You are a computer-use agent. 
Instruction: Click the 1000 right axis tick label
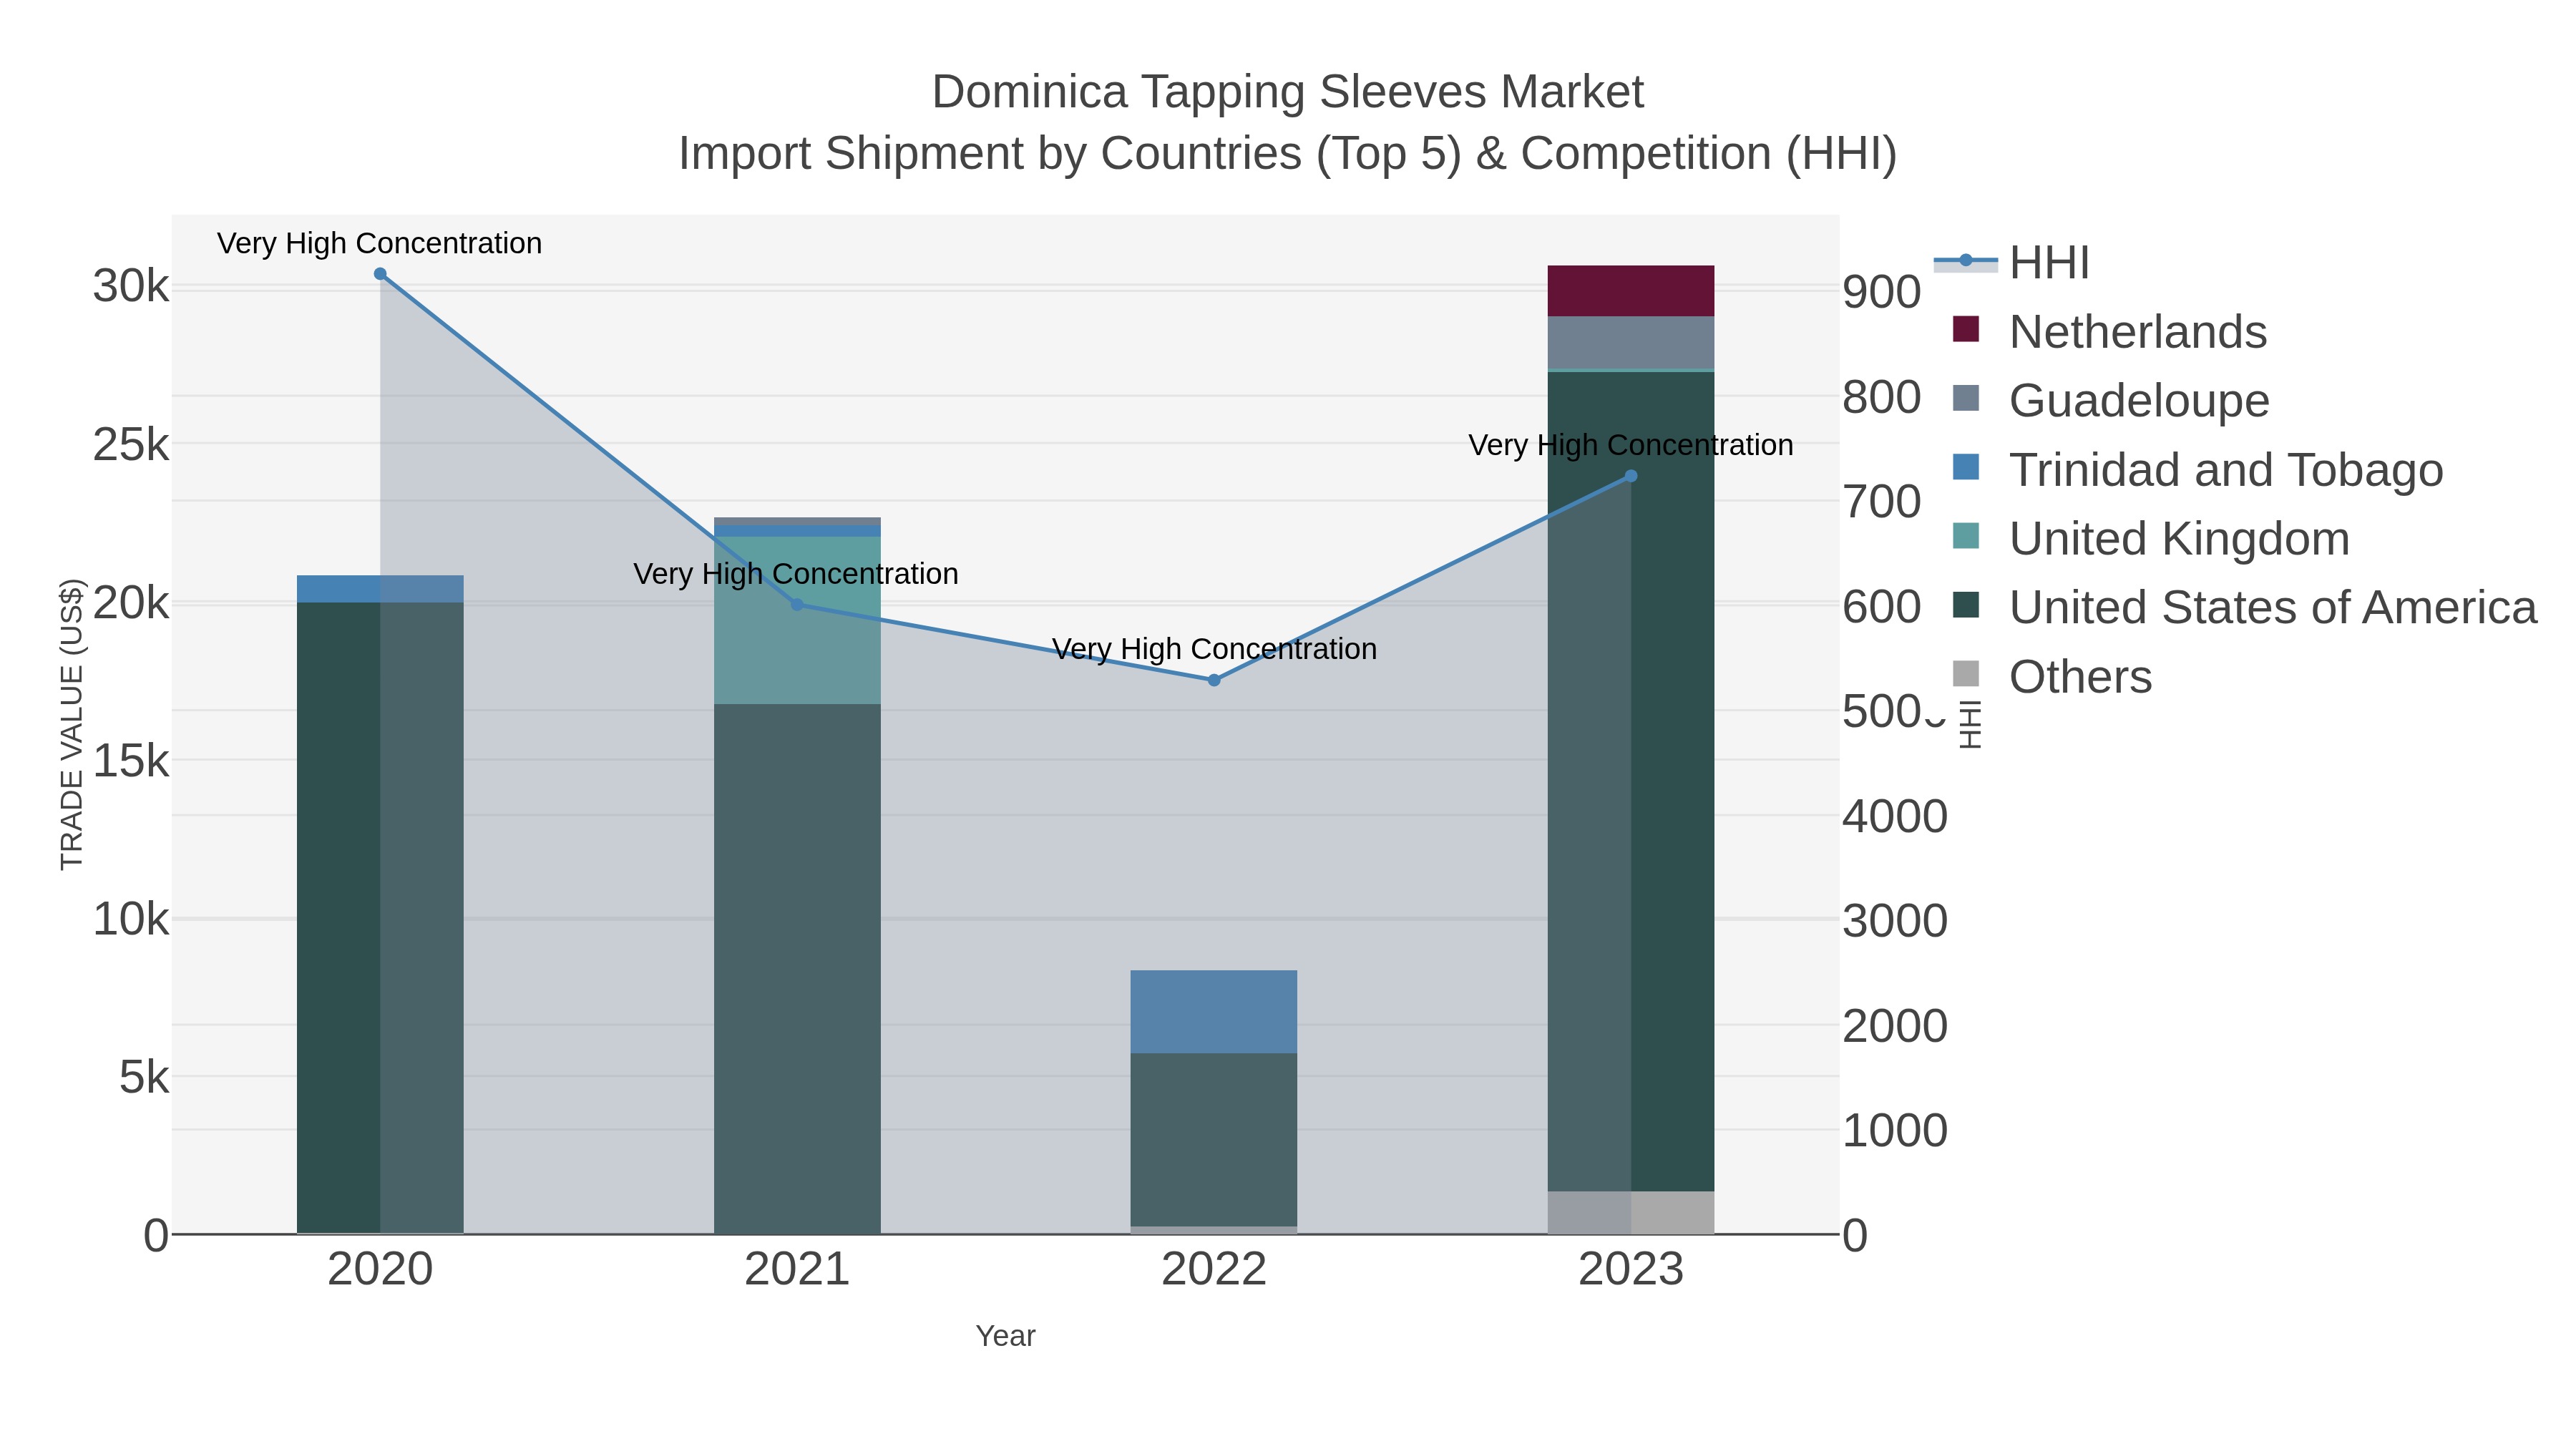pos(1895,1131)
